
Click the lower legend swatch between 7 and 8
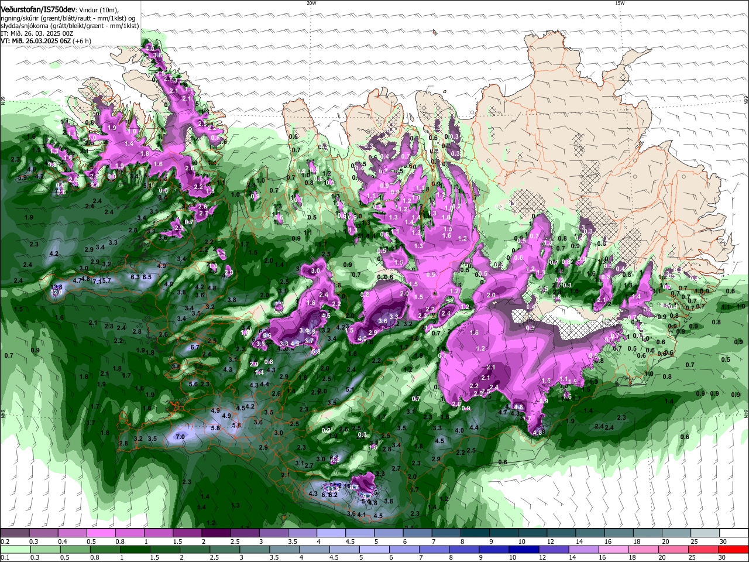[435, 550]
